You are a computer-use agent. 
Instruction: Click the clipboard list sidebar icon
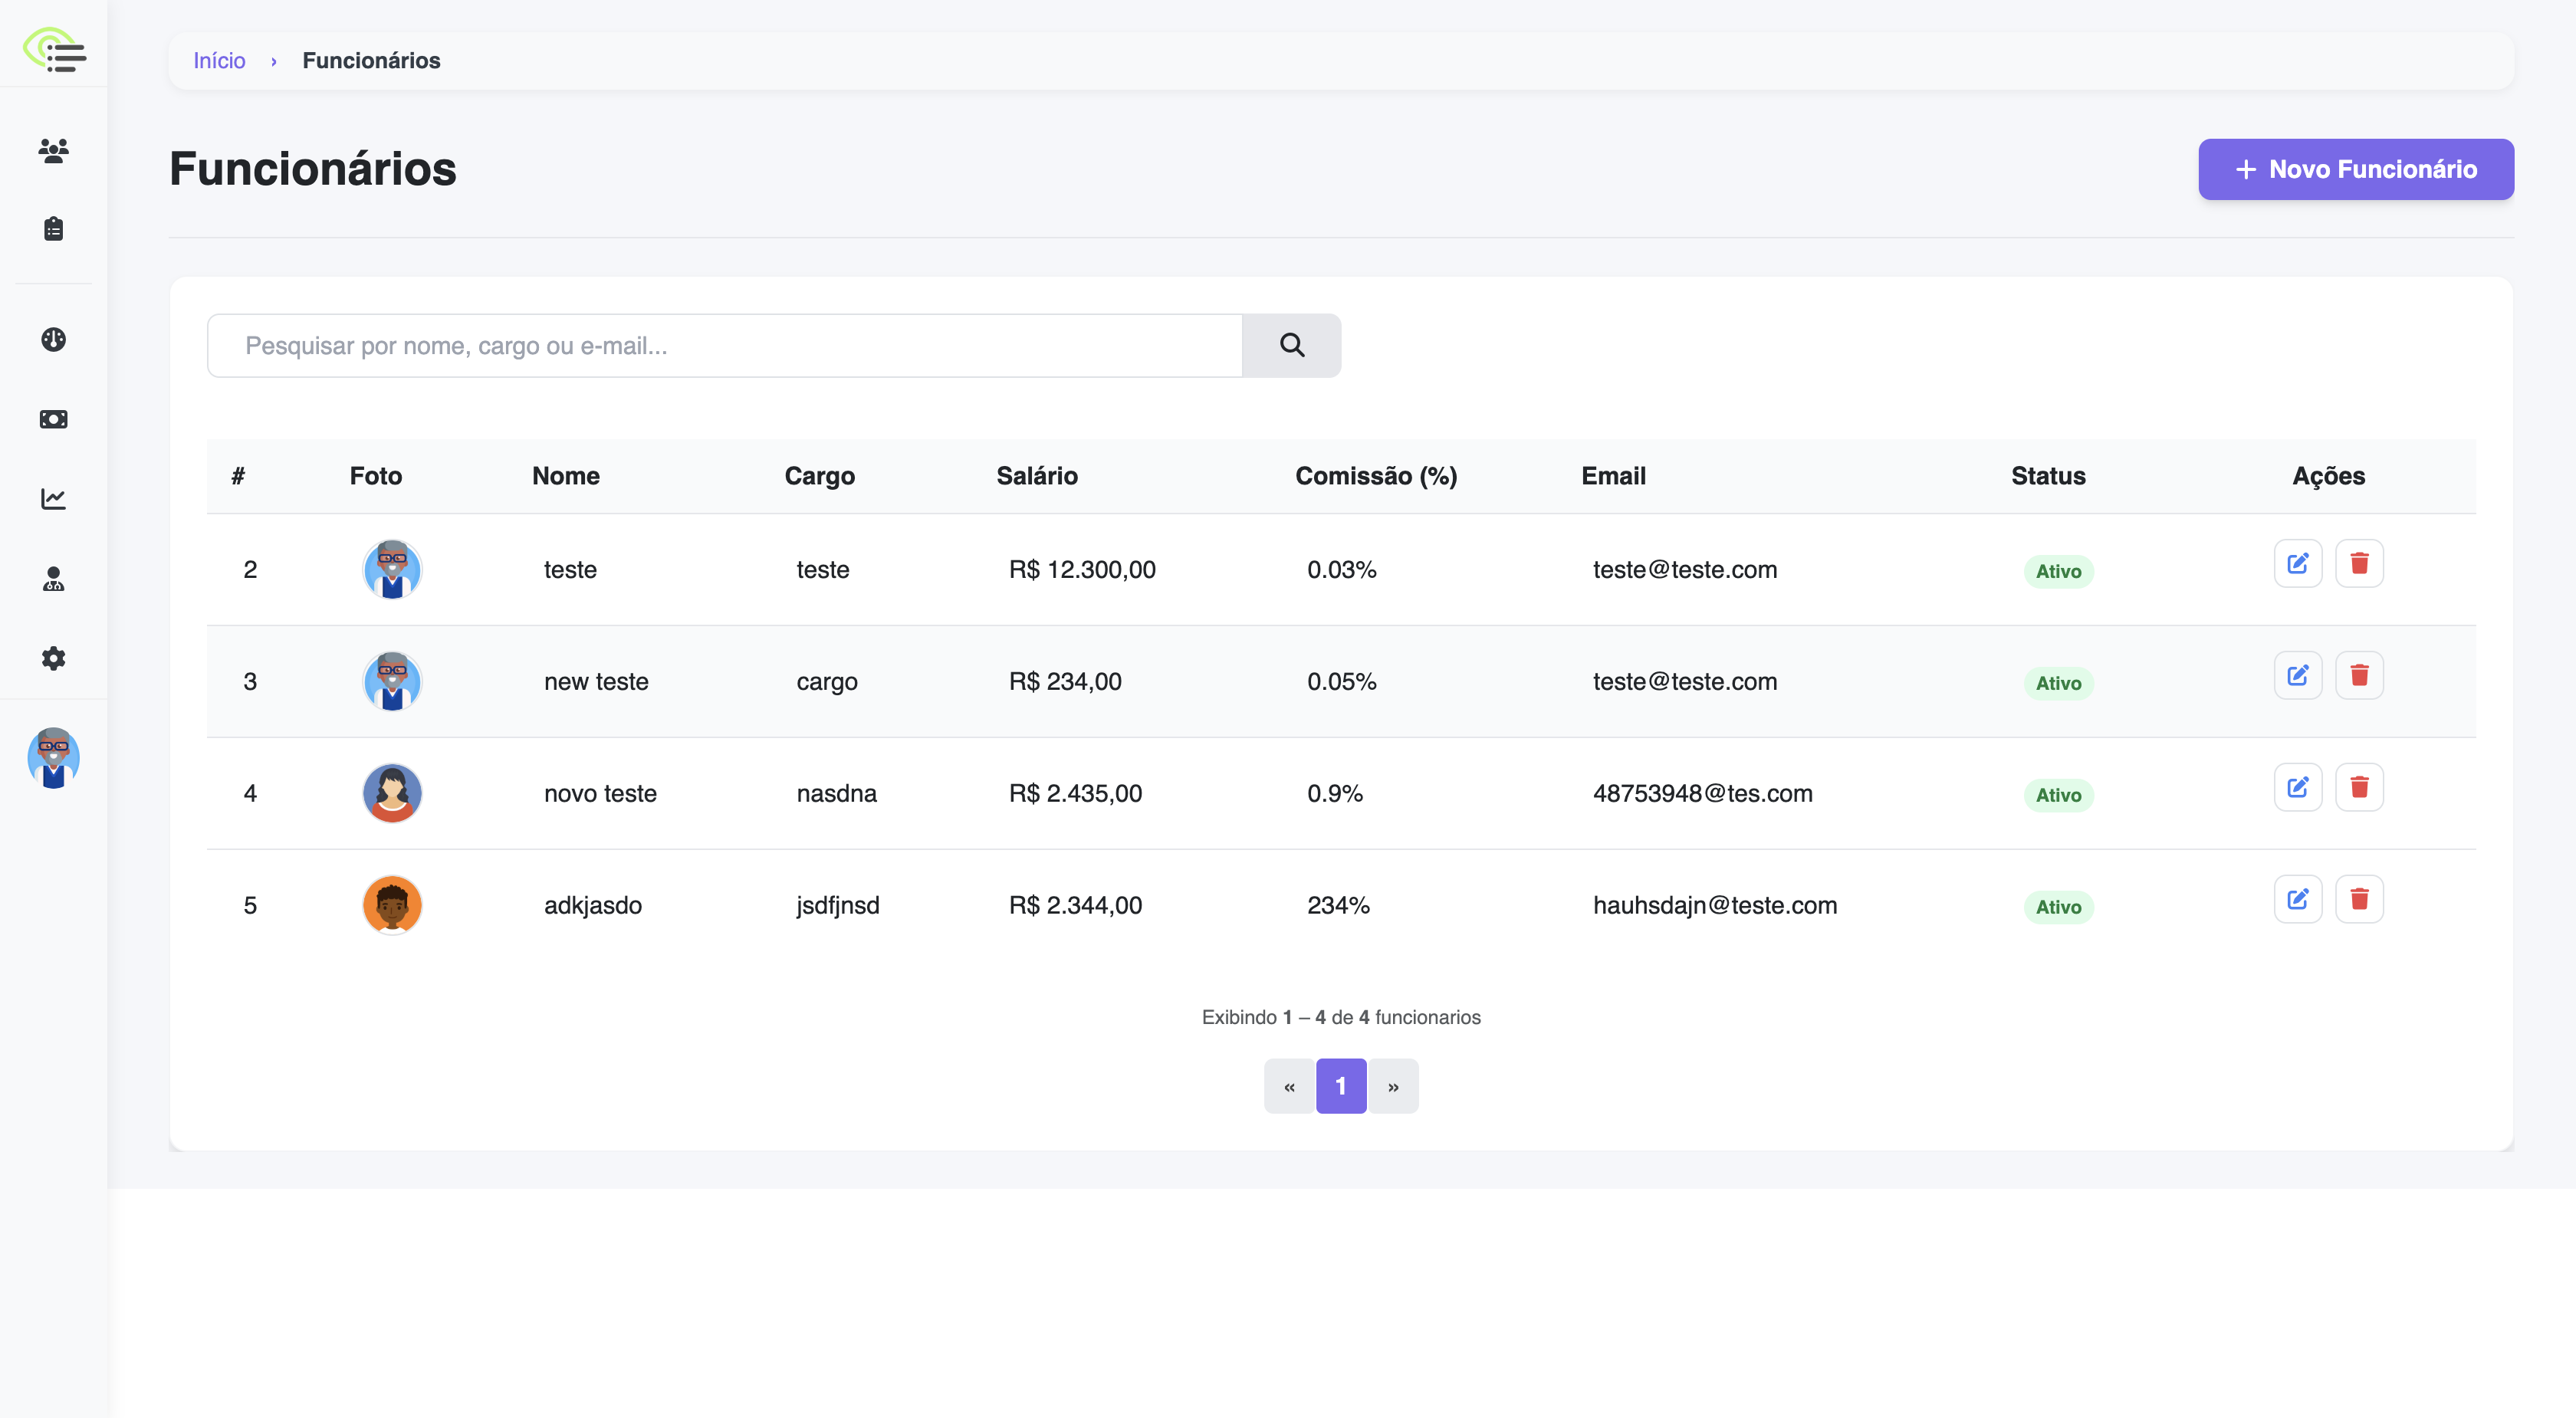[x=53, y=229]
